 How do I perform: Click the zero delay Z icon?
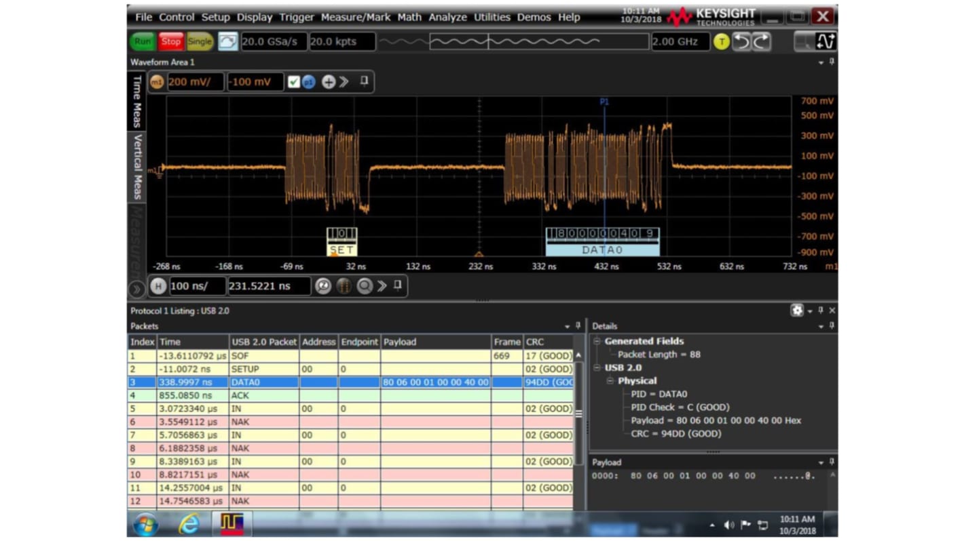323,286
